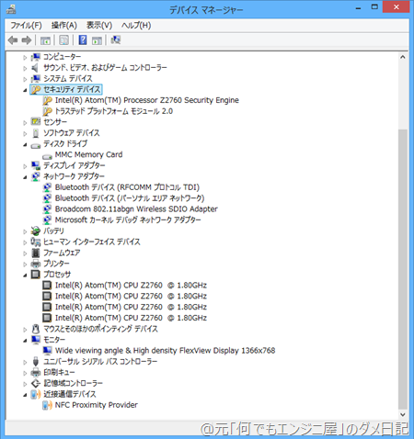Click the Scan for hardware changes icon
The width and height of the screenshot is (414, 439).
(116, 40)
